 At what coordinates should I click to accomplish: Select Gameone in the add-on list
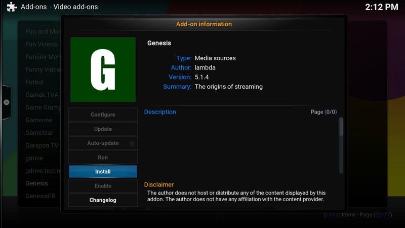coord(39,120)
